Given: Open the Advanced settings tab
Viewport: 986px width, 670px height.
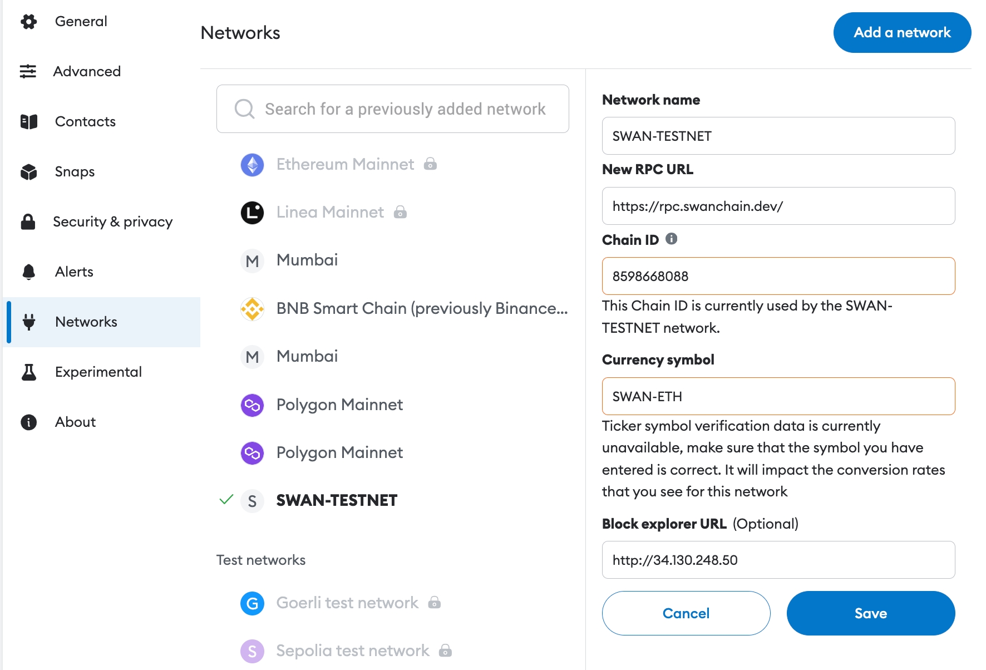Looking at the screenshot, I should point(87,72).
